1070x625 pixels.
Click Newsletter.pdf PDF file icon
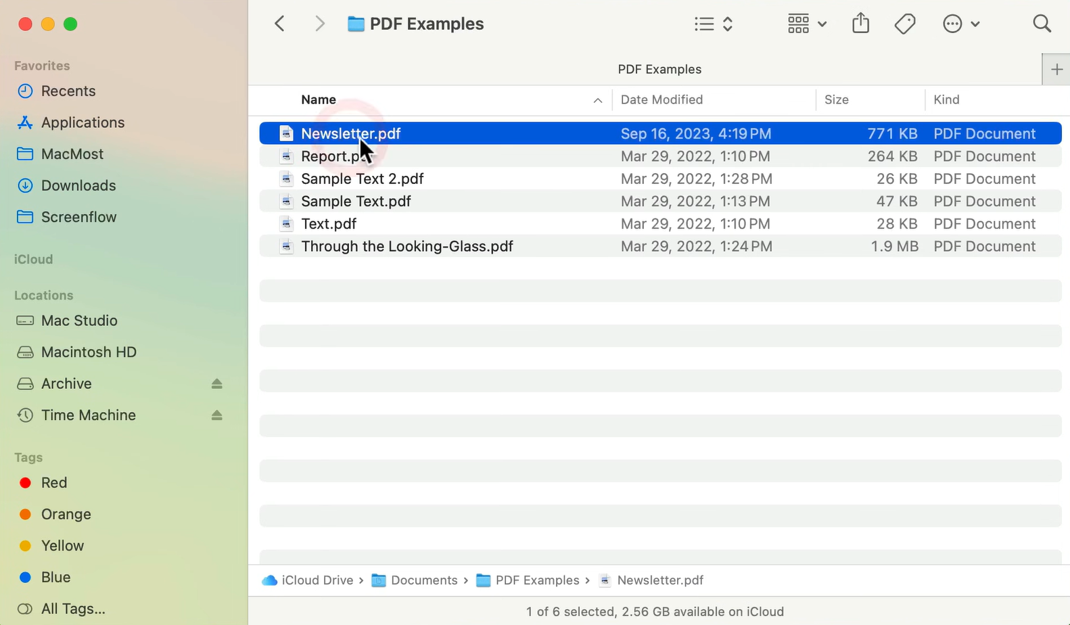click(287, 133)
